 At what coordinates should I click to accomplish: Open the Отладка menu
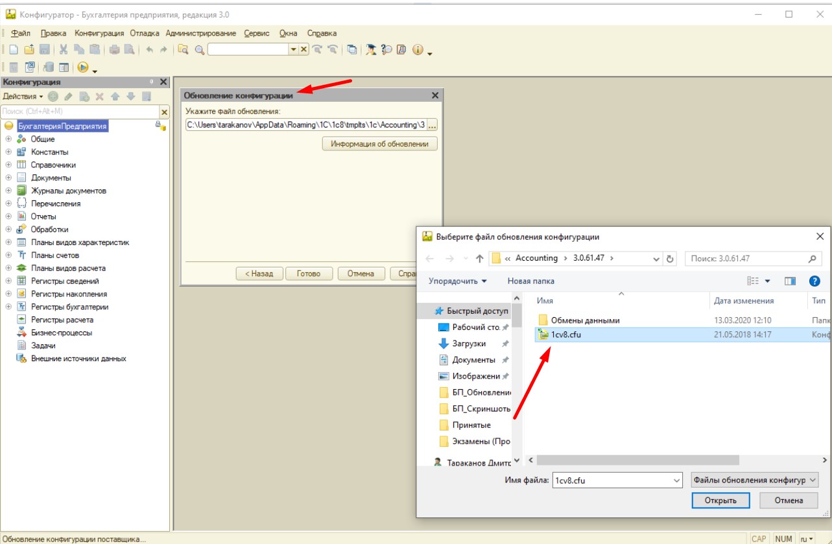(145, 33)
